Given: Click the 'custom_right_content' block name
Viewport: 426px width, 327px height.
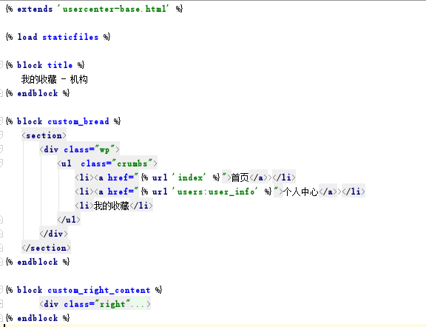Looking at the screenshot, I should click(x=99, y=290).
